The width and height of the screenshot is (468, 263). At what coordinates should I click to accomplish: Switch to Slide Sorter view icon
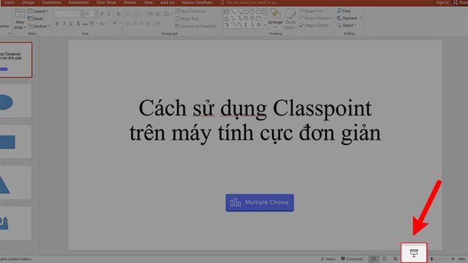point(384,259)
